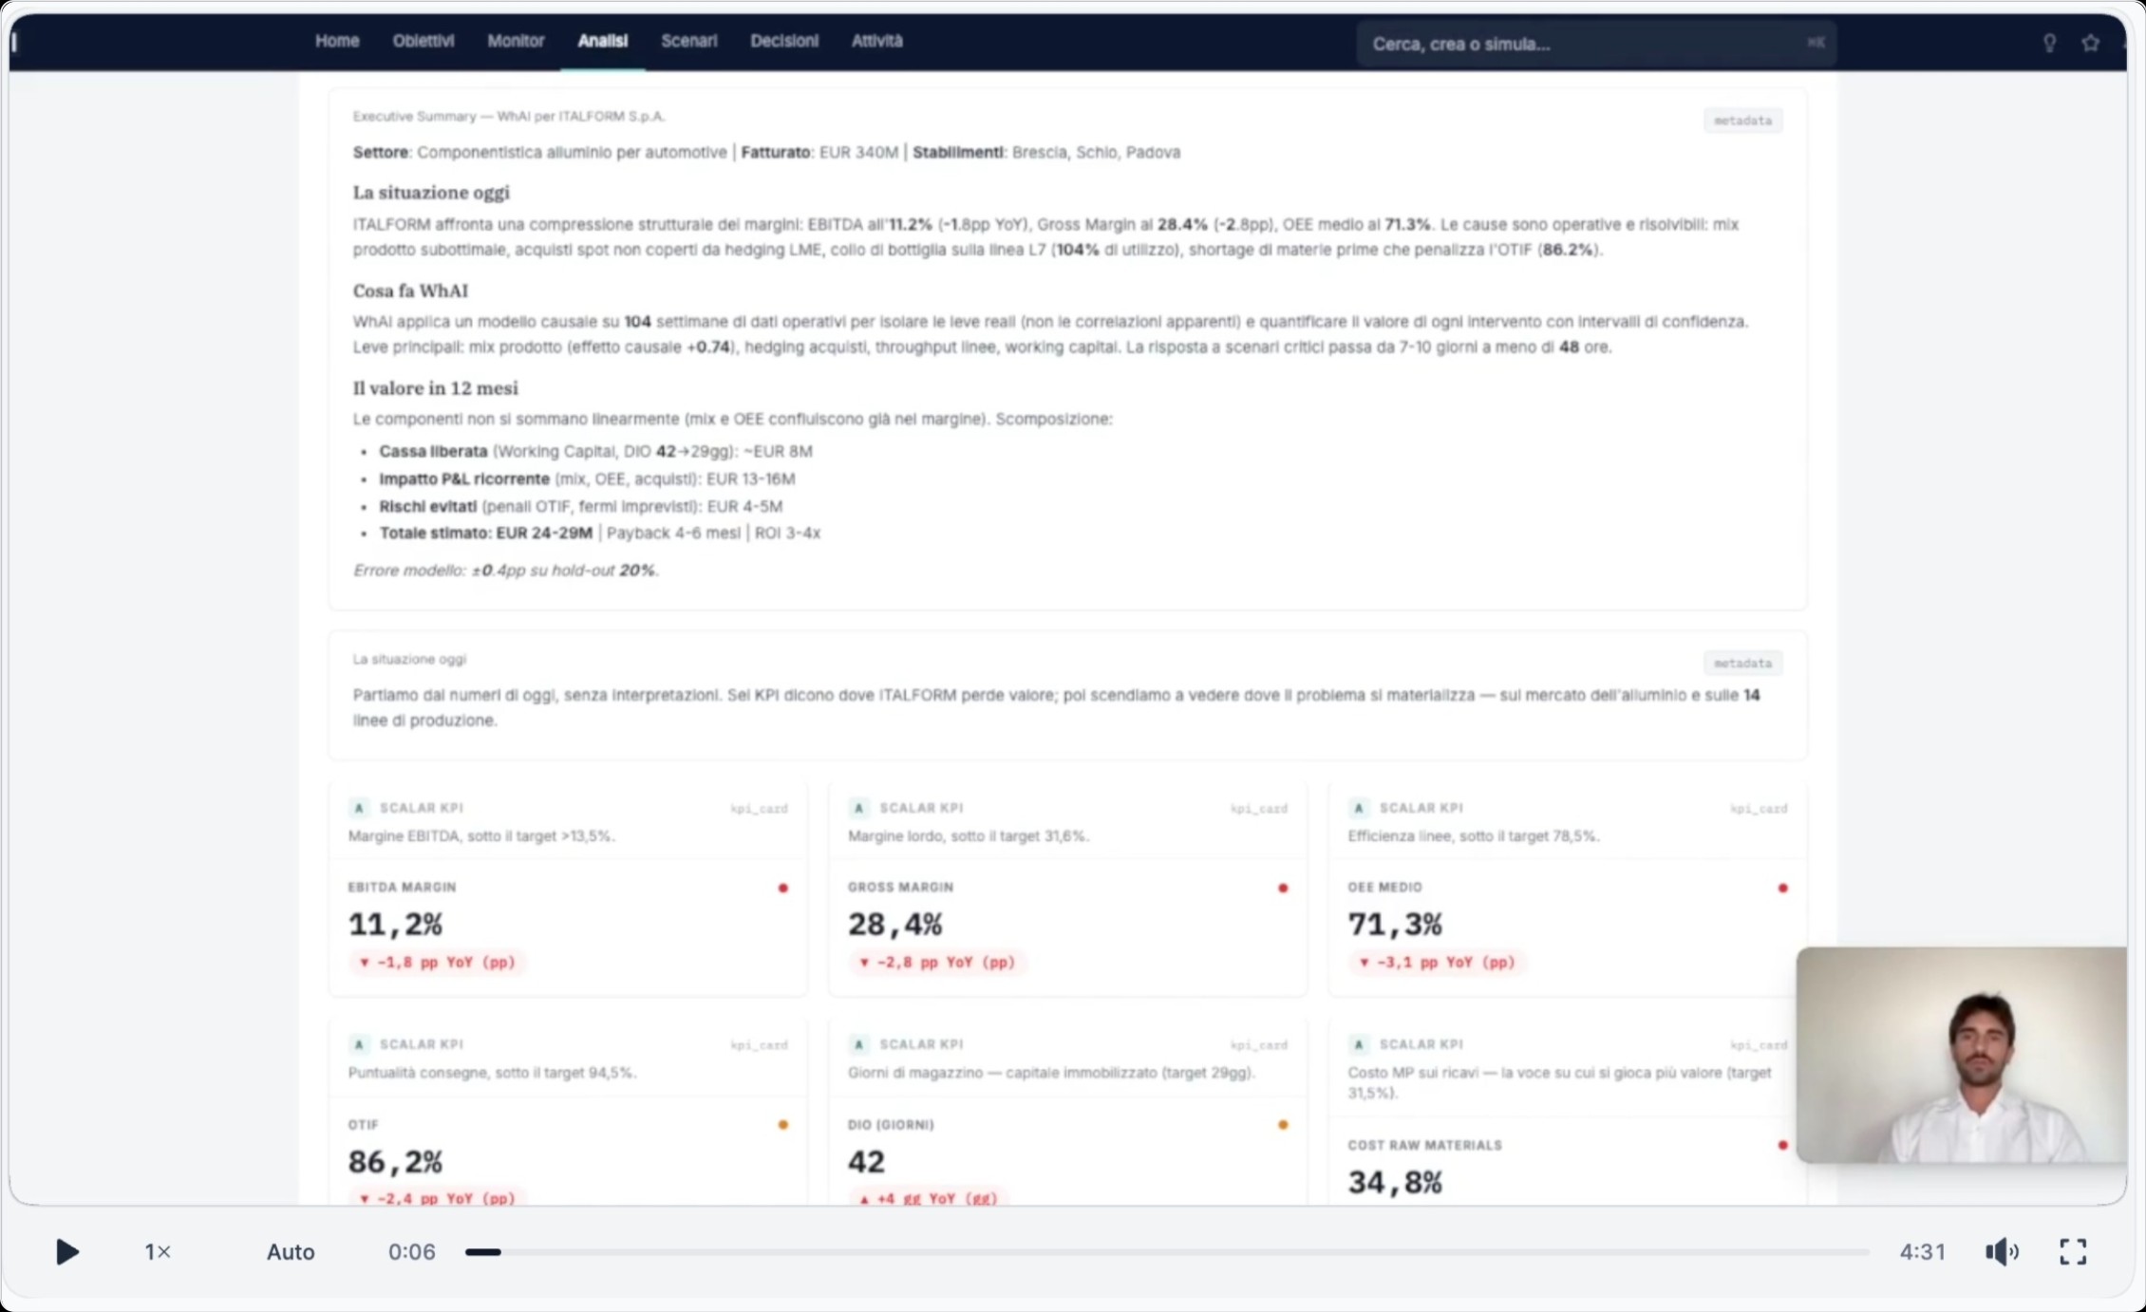Open the Decisioni tab

click(x=784, y=41)
